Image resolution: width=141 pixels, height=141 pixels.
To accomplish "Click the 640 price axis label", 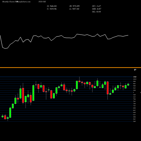I will click(x=135, y=113).
